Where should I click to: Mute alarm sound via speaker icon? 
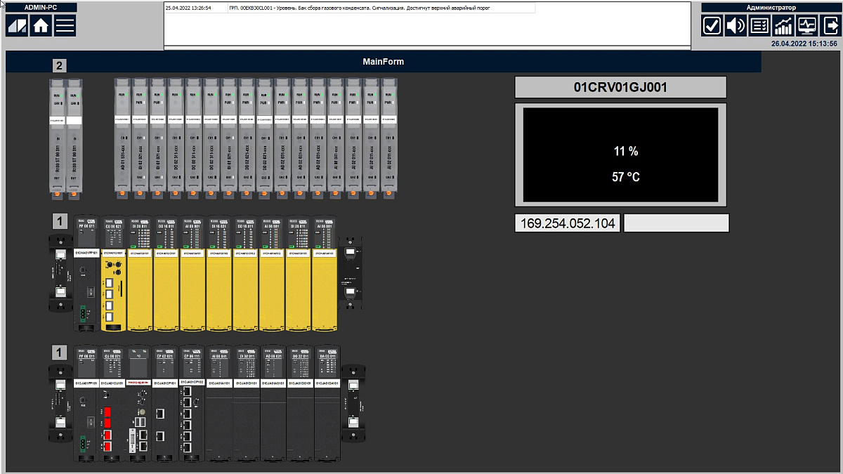point(736,26)
